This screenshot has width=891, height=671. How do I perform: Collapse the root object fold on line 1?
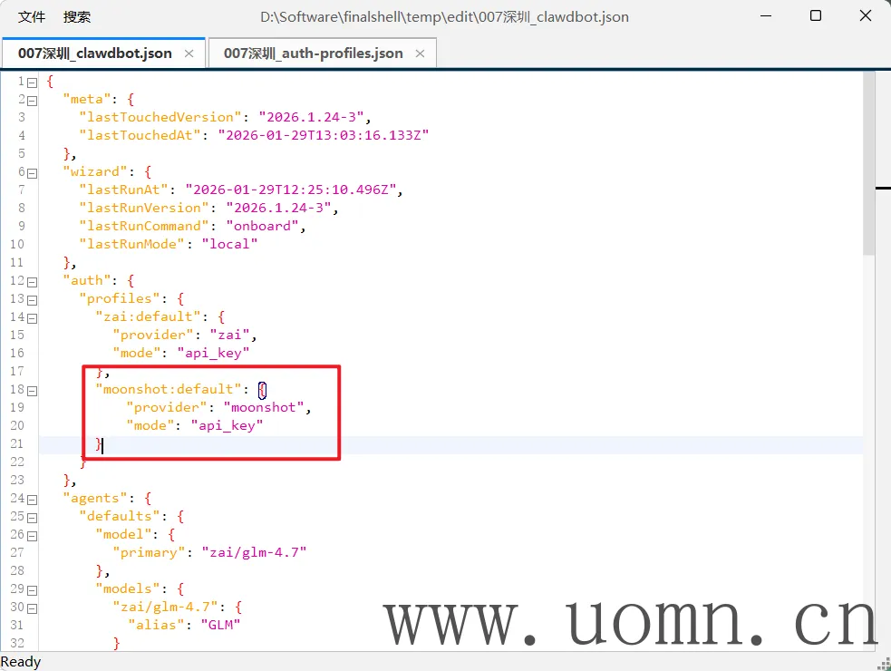[x=33, y=82]
